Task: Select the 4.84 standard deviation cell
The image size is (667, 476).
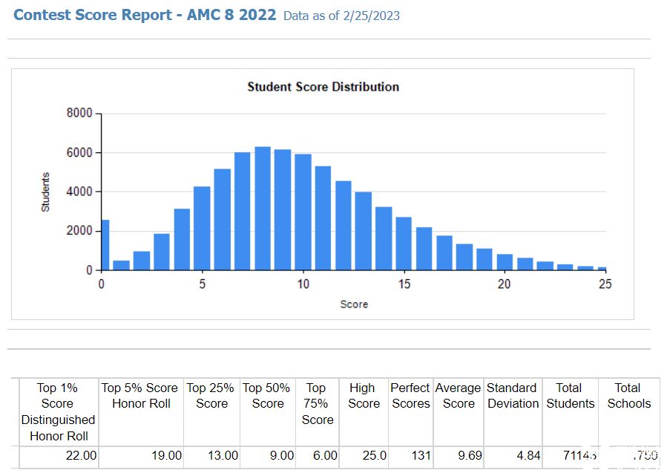Action: pos(527,456)
